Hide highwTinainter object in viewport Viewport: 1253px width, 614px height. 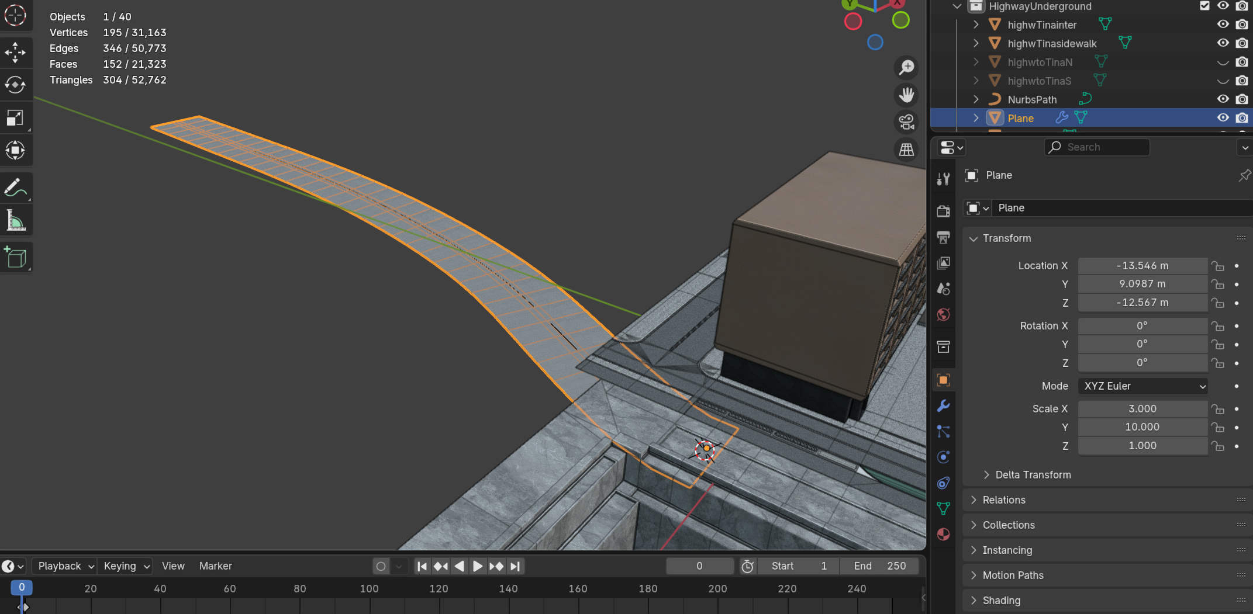pos(1223,25)
